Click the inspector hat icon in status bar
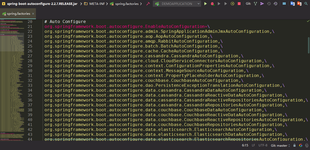 (306, 145)
